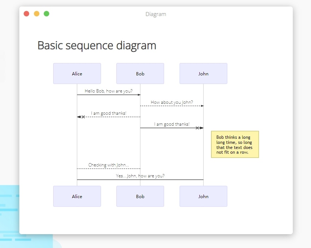Click the top Bob participant box
The height and width of the screenshot is (248, 311).
tap(140, 74)
